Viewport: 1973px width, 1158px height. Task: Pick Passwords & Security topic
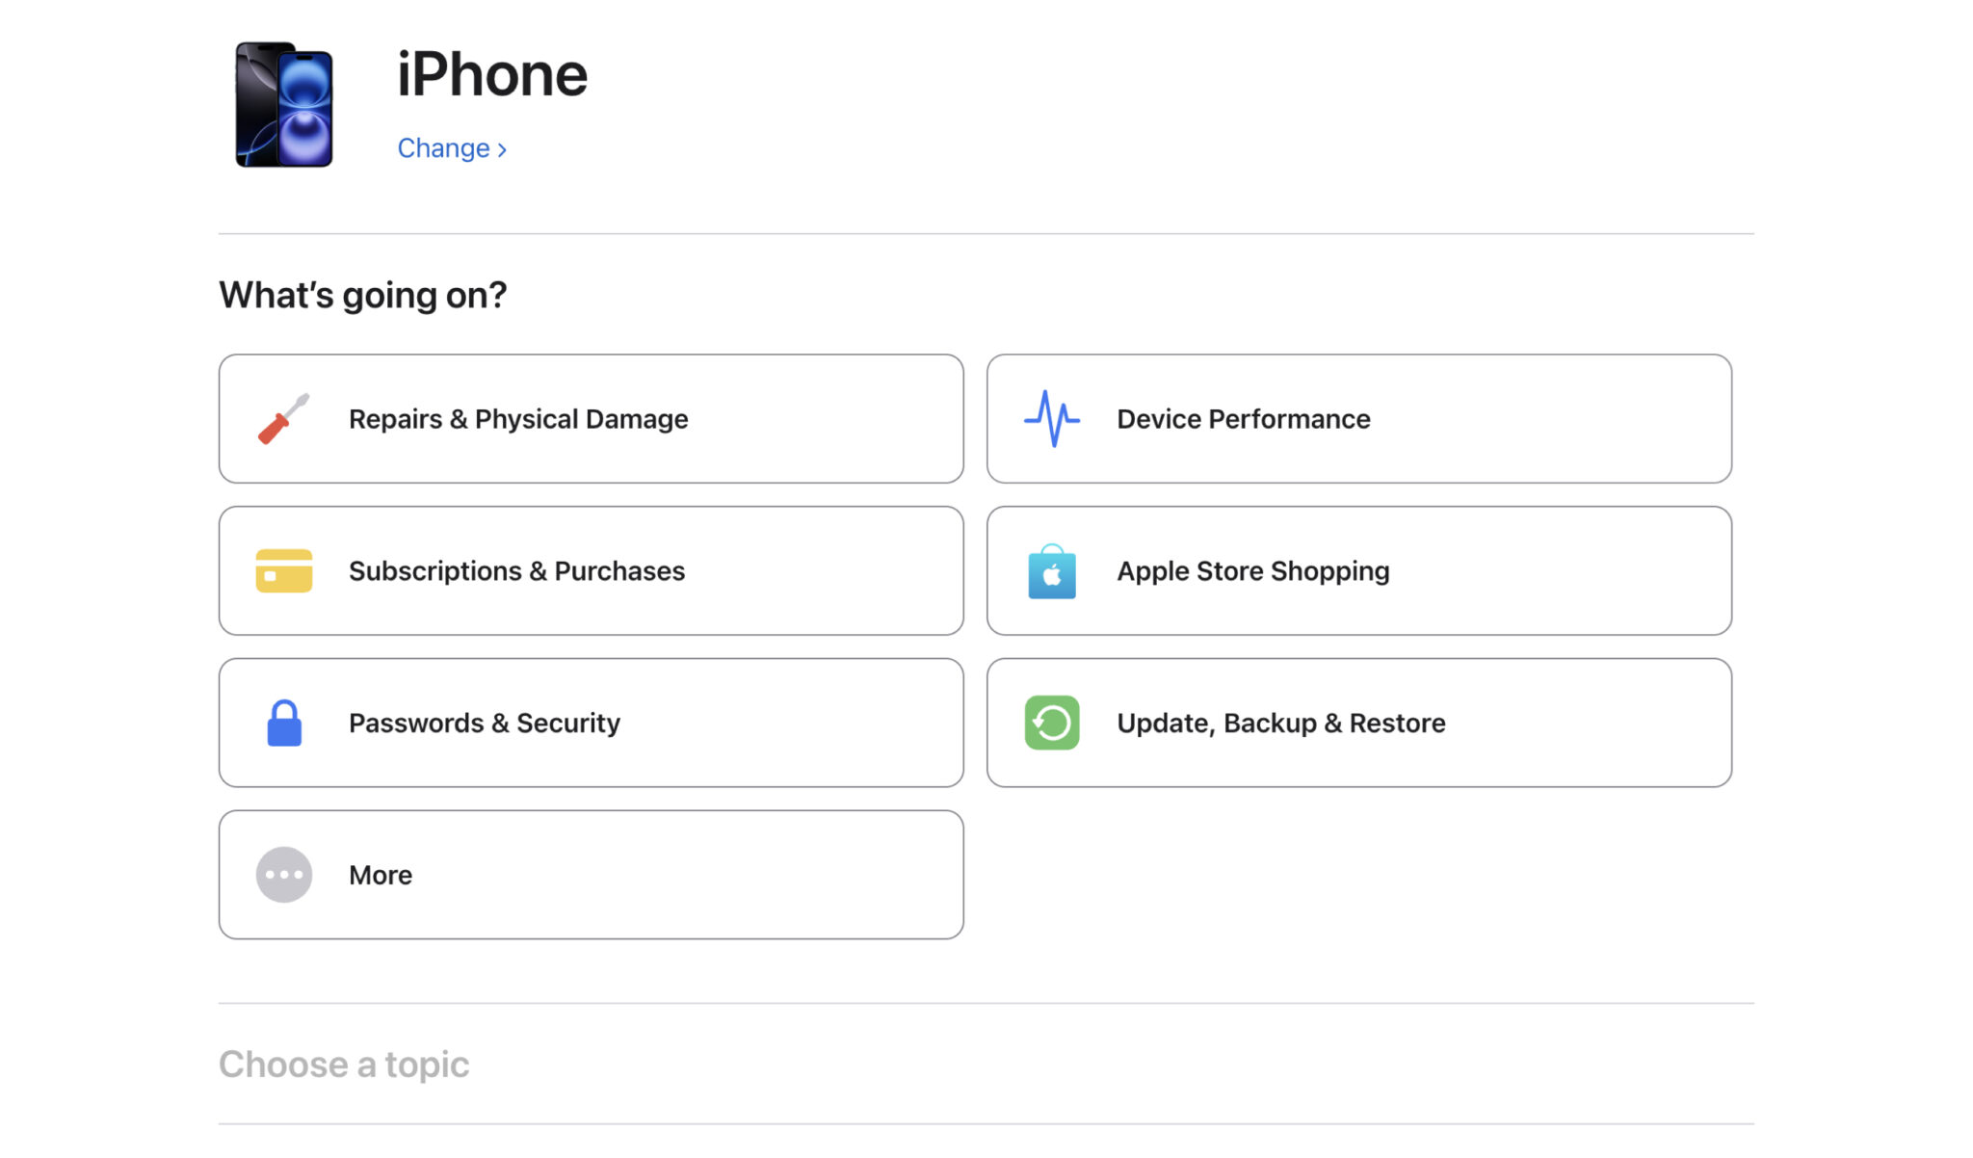click(591, 723)
